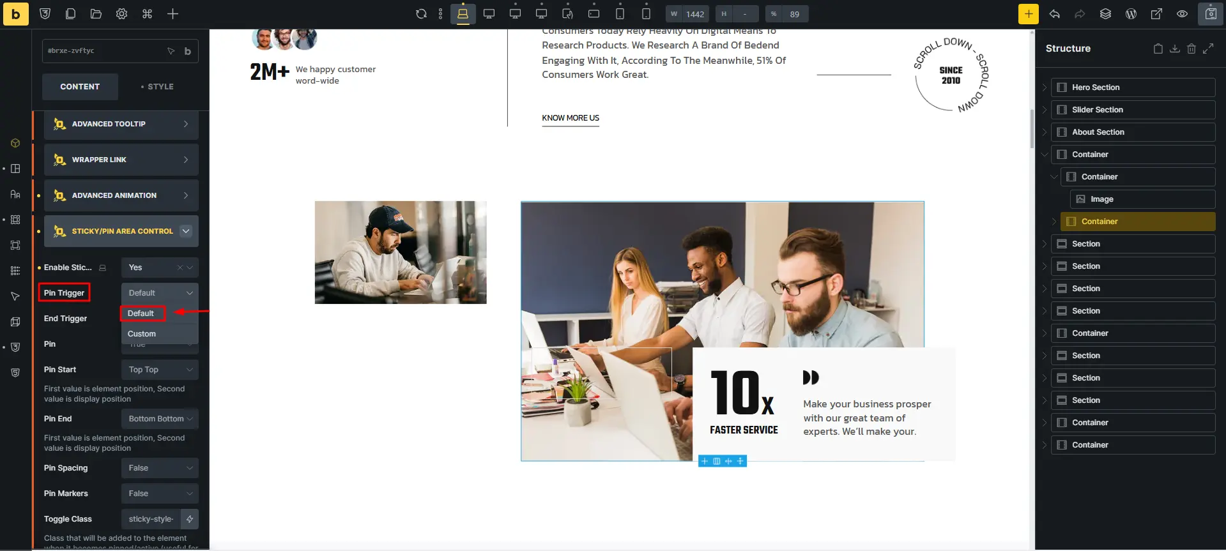The width and height of the screenshot is (1226, 551).
Task: Click the yellow add element plus button
Action: coord(1029,14)
